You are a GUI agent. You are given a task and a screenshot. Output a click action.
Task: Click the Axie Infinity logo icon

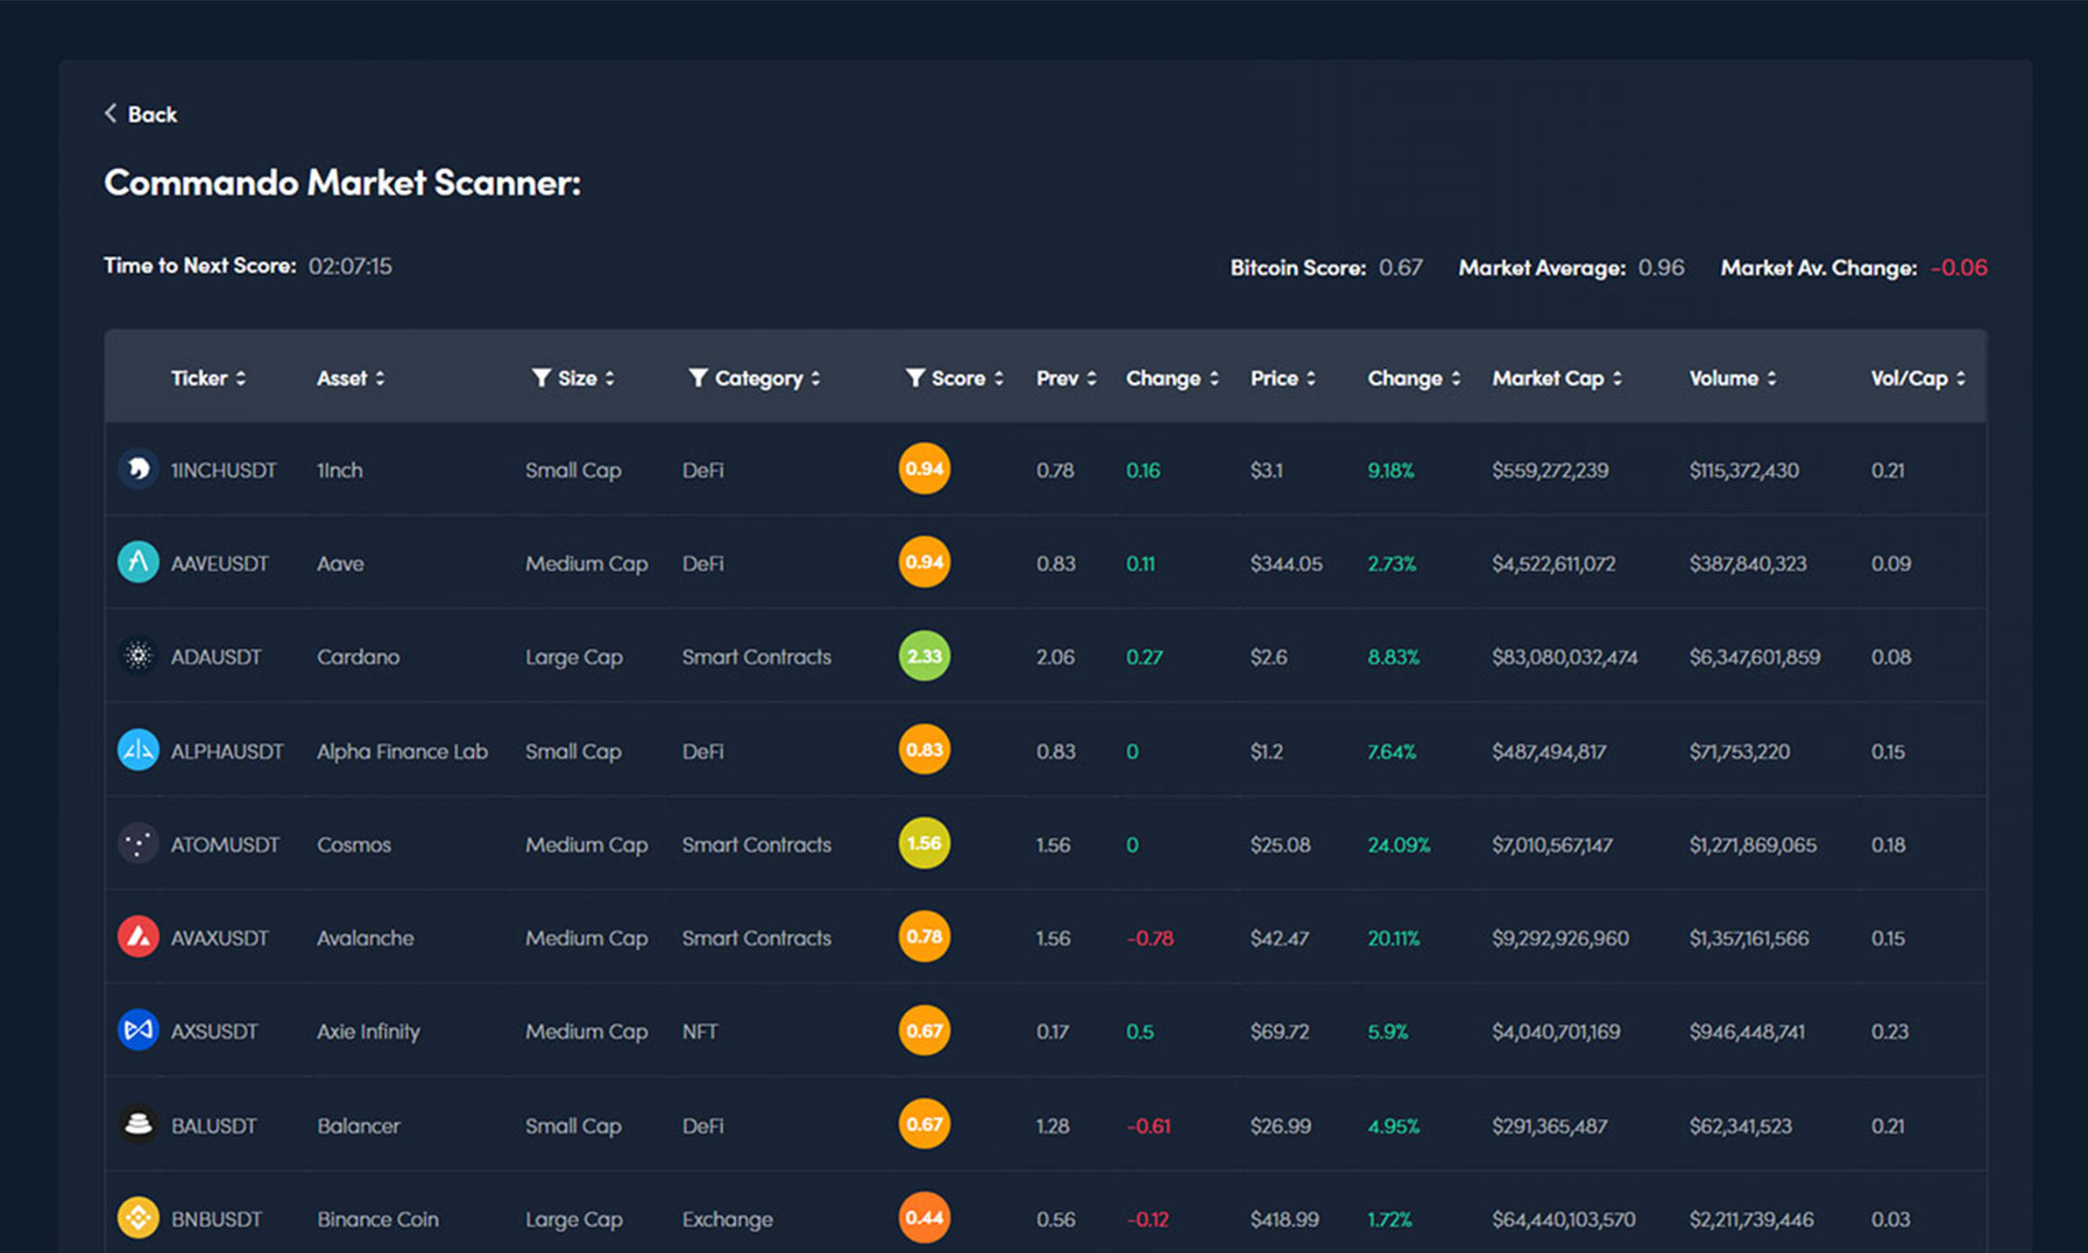coord(138,1030)
